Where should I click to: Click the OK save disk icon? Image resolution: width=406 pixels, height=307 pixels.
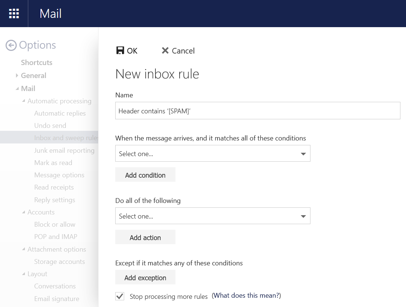tap(120, 51)
